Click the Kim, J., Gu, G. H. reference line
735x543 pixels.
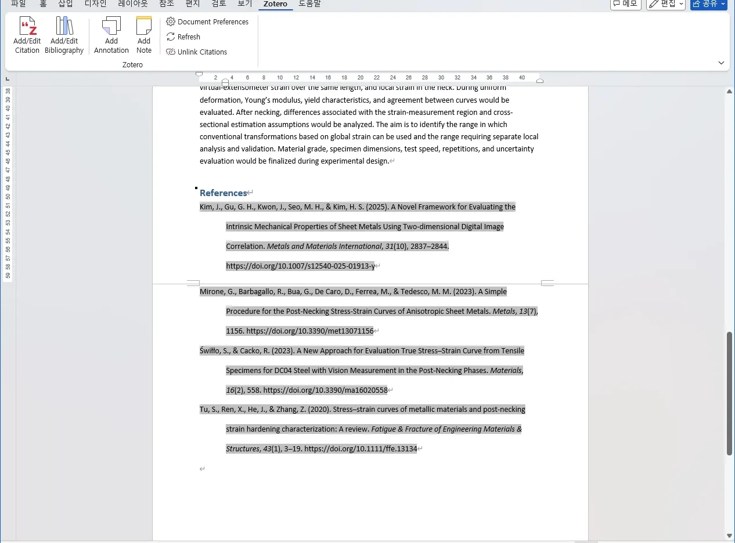tap(358, 207)
